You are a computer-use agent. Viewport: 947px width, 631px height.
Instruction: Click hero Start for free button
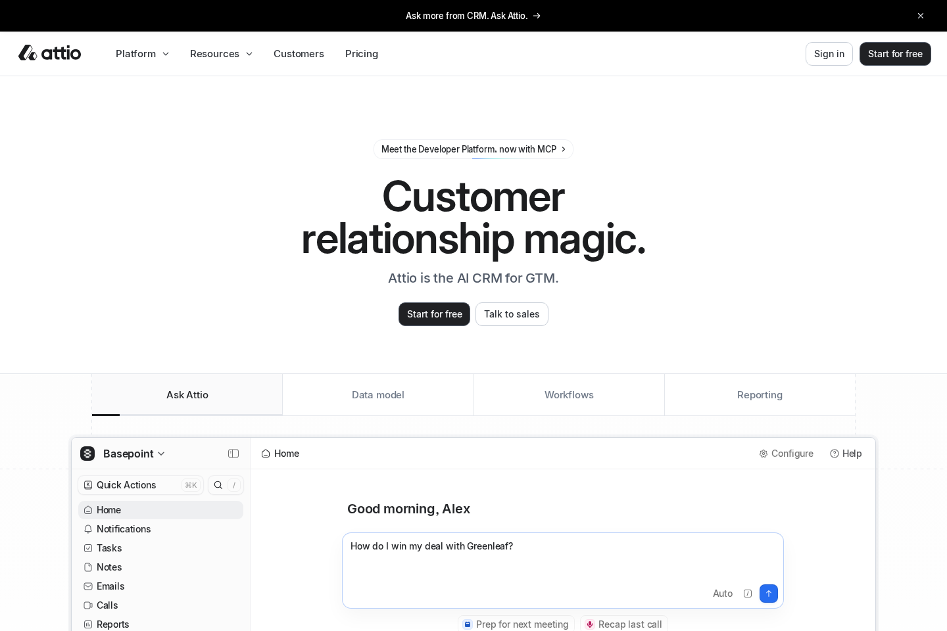click(x=434, y=314)
